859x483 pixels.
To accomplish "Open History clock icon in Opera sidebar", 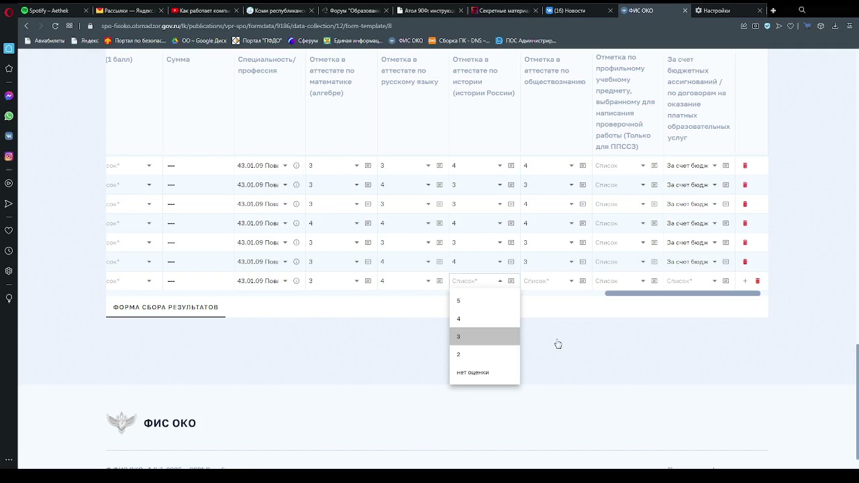I will pyautogui.click(x=9, y=251).
